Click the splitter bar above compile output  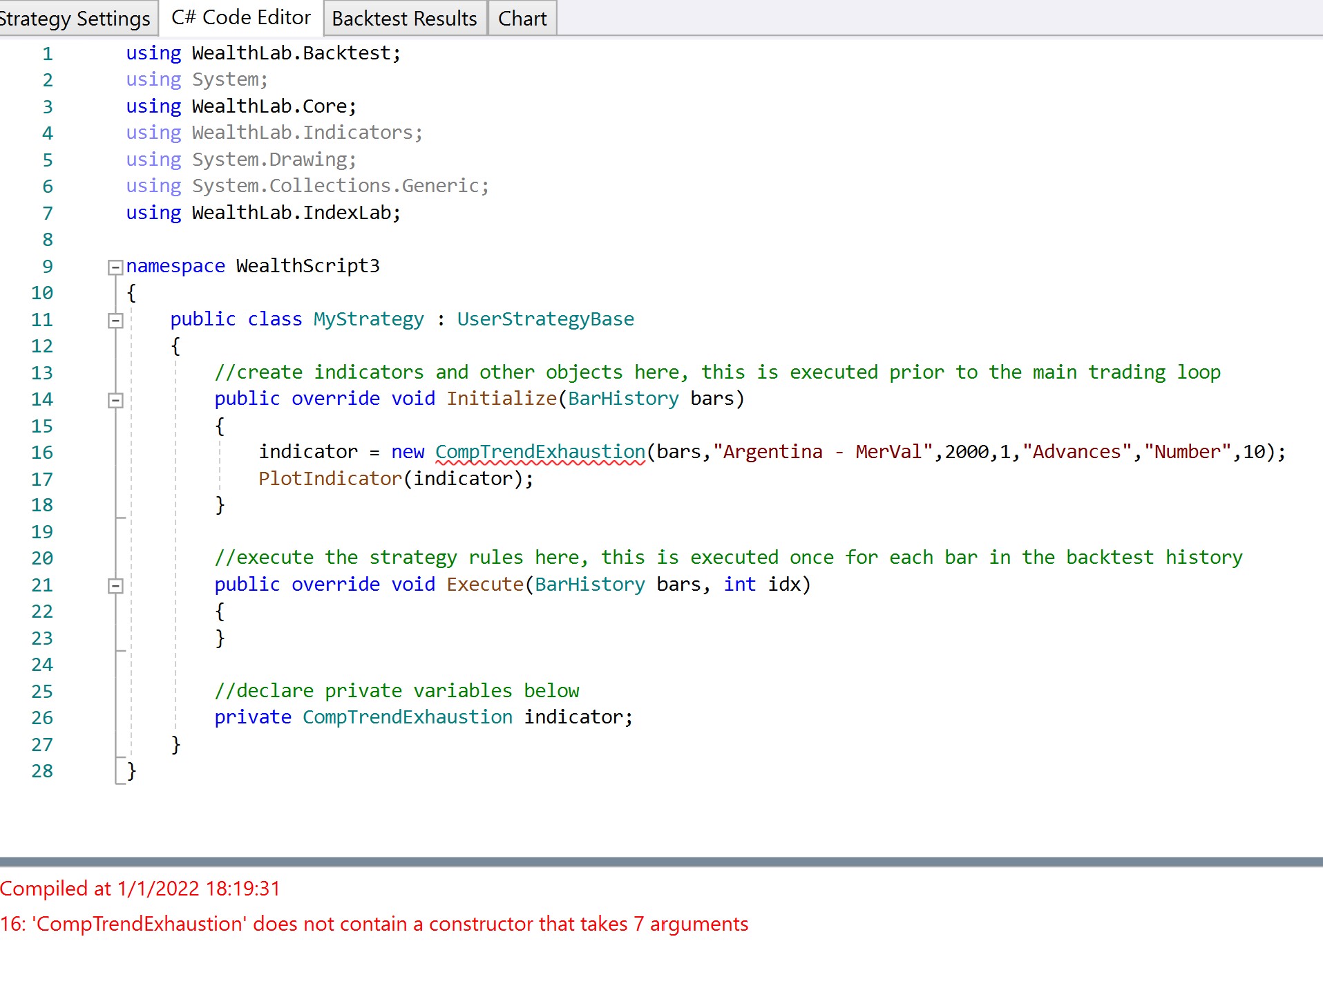click(x=661, y=862)
